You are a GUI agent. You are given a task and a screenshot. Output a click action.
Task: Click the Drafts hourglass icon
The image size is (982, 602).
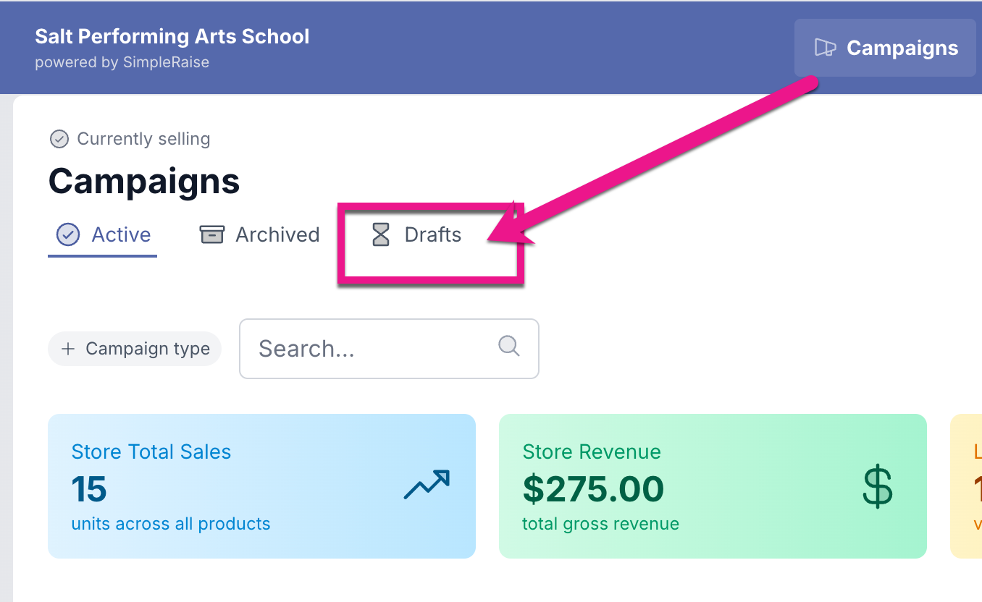pyautogui.click(x=381, y=234)
